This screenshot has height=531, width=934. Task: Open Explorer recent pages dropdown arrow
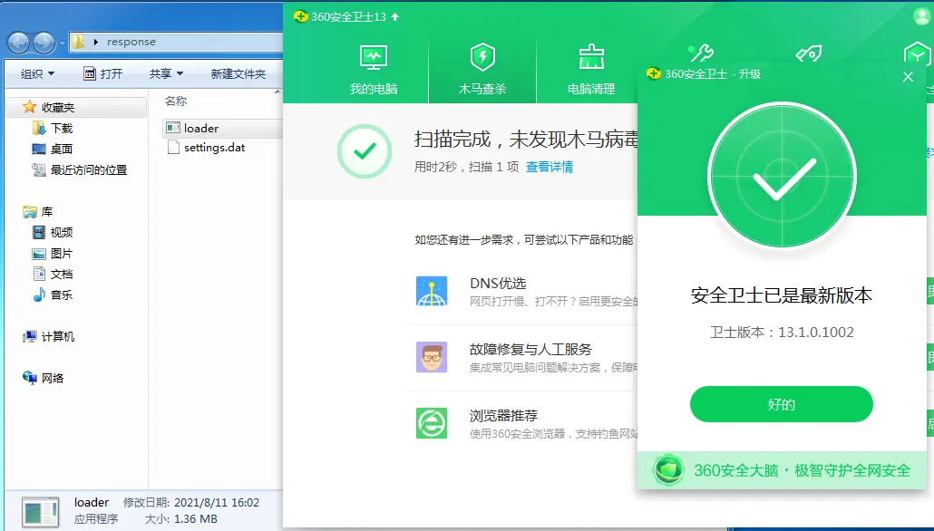[x=62, y=43]
